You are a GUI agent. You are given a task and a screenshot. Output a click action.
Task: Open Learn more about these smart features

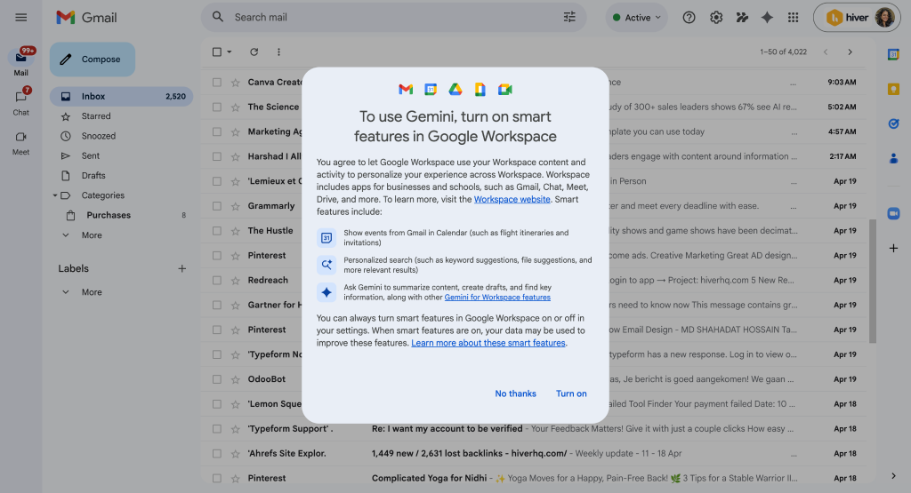[488, 343]
